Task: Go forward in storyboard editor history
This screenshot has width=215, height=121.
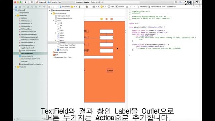Action: [57, 7]
